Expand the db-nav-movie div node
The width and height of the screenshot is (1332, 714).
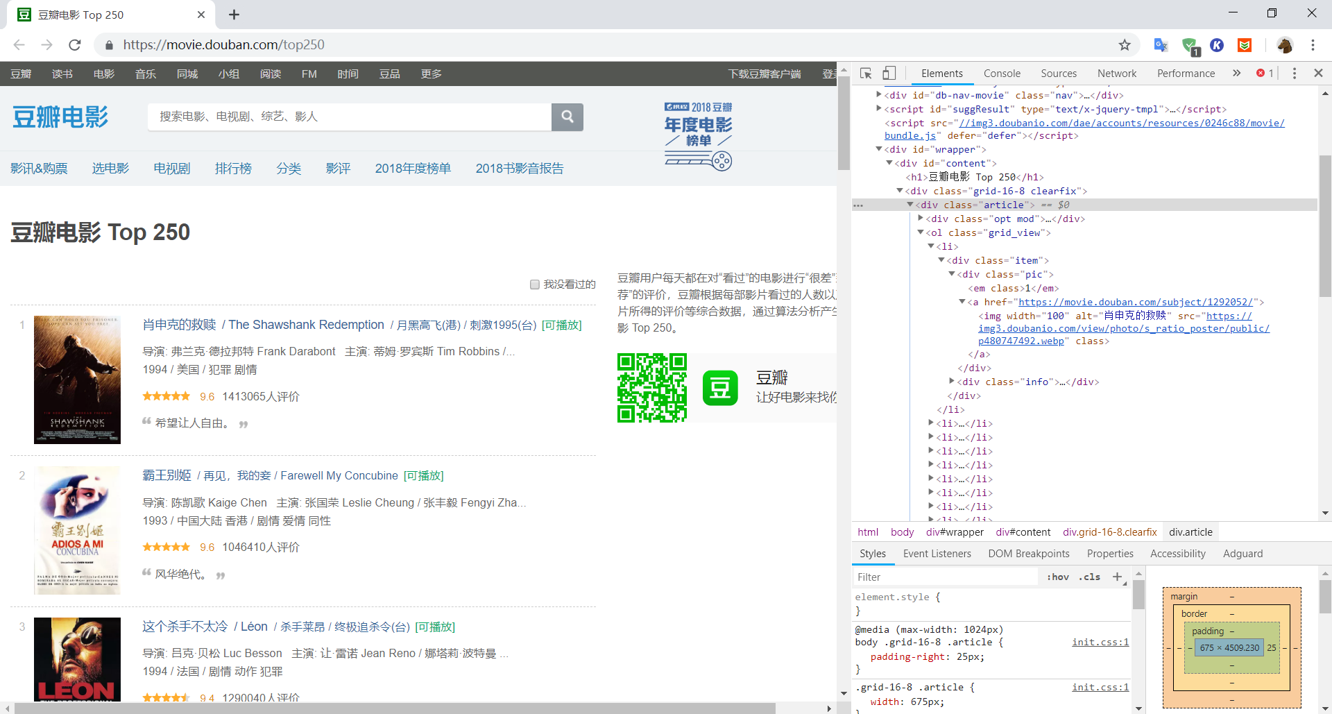(x=878, y=95)
